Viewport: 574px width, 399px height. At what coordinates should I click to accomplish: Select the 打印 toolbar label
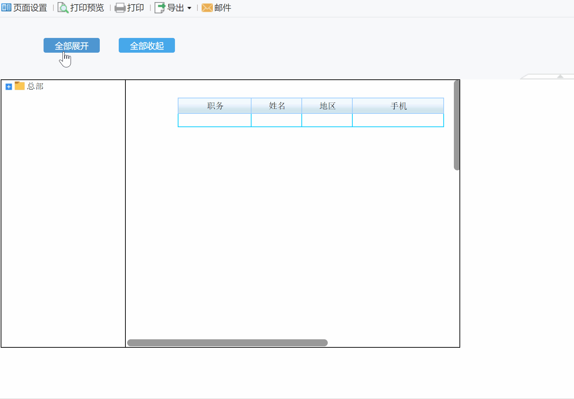(136, 8)
